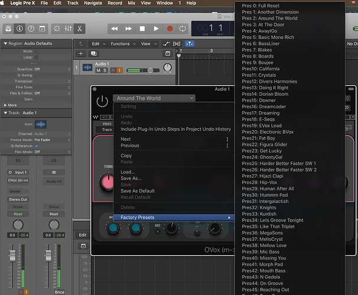Click the Audio 1 waveform track icon
The height and width of the screenshot is (295, 358).
(x=87, y=67)
